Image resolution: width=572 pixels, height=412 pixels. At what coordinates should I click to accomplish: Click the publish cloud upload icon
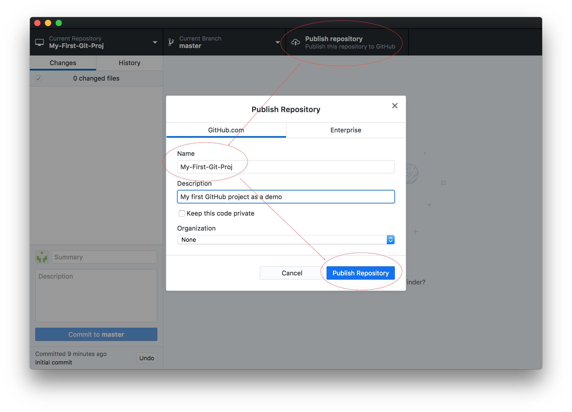(295, 42)
